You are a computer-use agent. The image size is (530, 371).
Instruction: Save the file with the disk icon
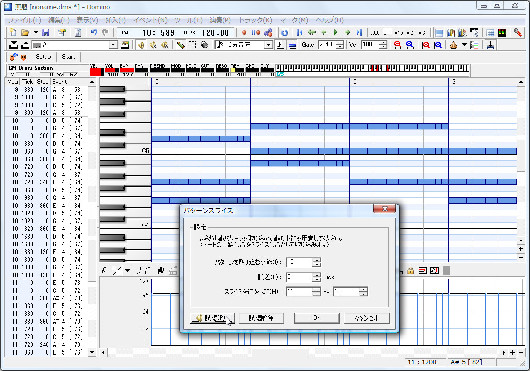pyautogui.click(x=46, y=32)
